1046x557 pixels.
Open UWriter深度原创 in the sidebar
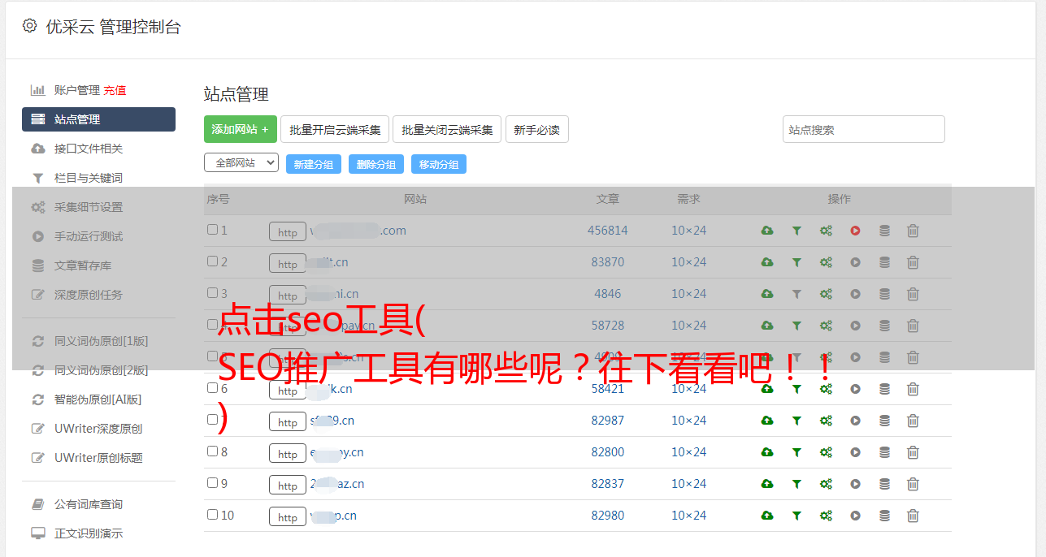point(98,429)
